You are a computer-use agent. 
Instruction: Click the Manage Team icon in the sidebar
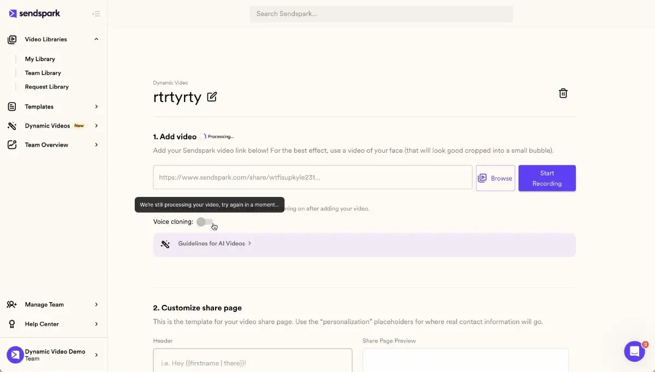(12, 304)
